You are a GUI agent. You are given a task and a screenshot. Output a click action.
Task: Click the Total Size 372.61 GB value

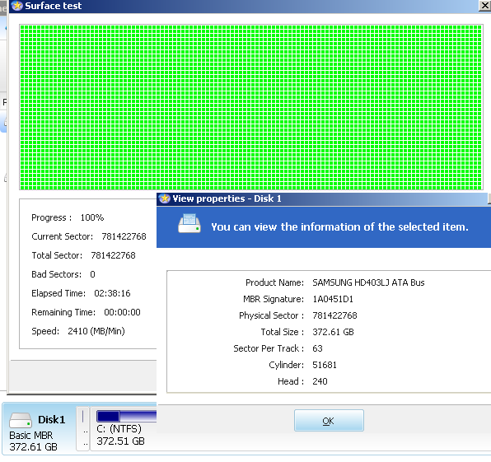click(x=333, y=332)
